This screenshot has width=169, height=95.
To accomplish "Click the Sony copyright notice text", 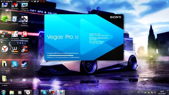I will (x=63, y=58).
